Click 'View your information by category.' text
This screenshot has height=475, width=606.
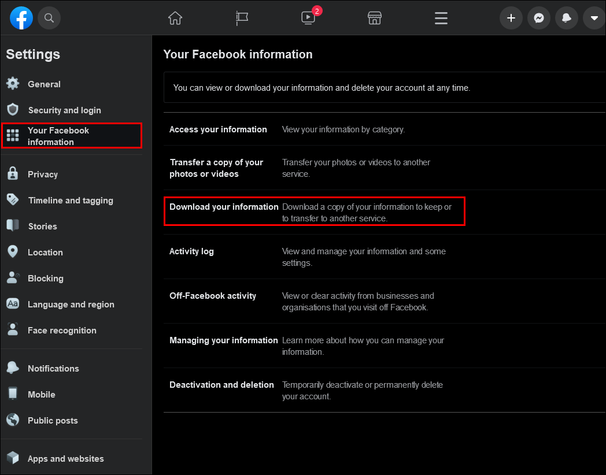[x=343, y=129]
